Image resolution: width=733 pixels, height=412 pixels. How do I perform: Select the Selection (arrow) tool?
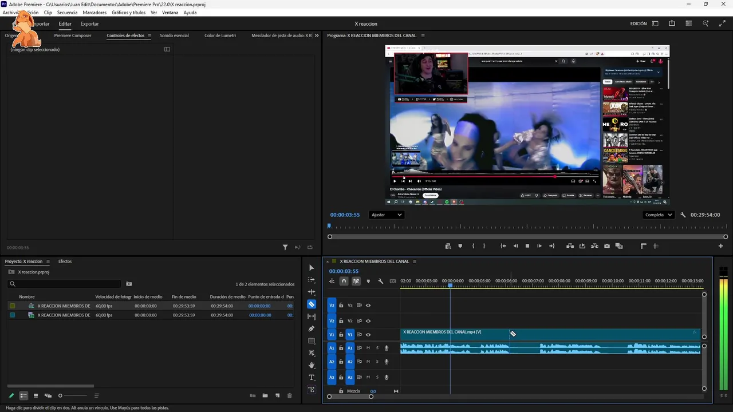point(312,268)
